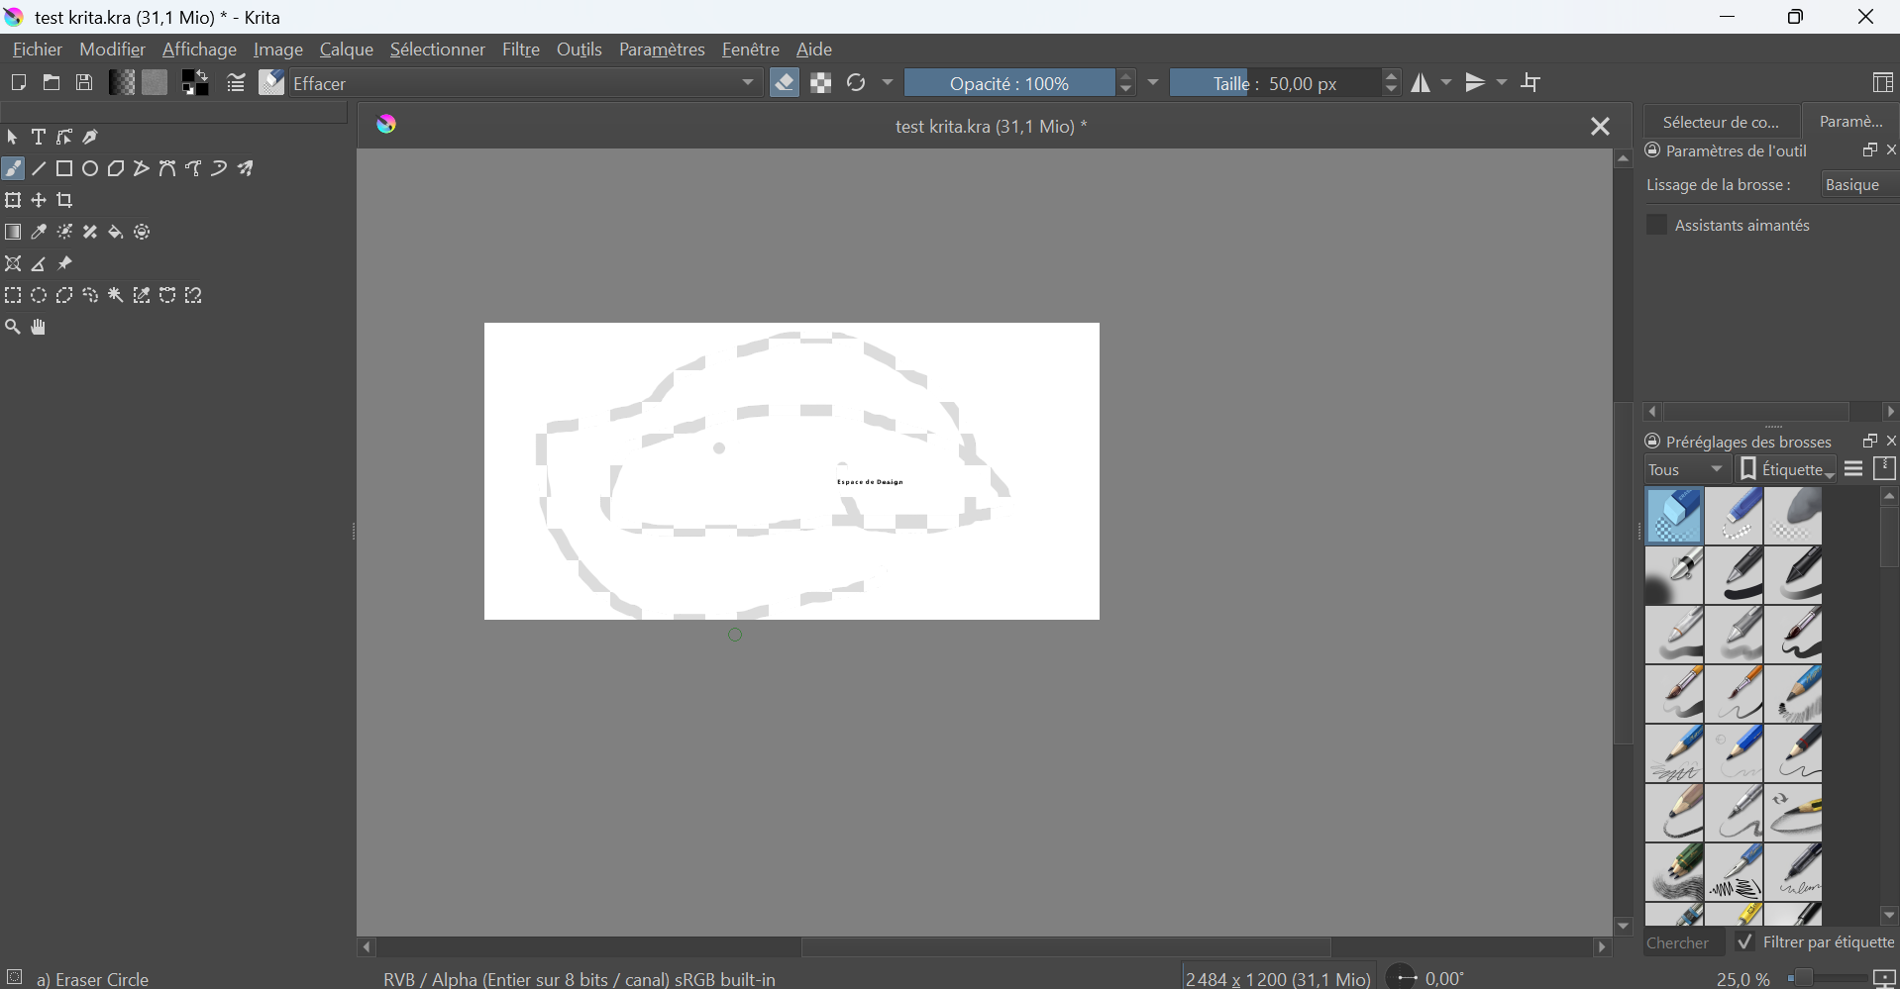1900x989 pixels.
Task: Open the Effacer blending mode dropdown
Action: [x=527, y=83]
